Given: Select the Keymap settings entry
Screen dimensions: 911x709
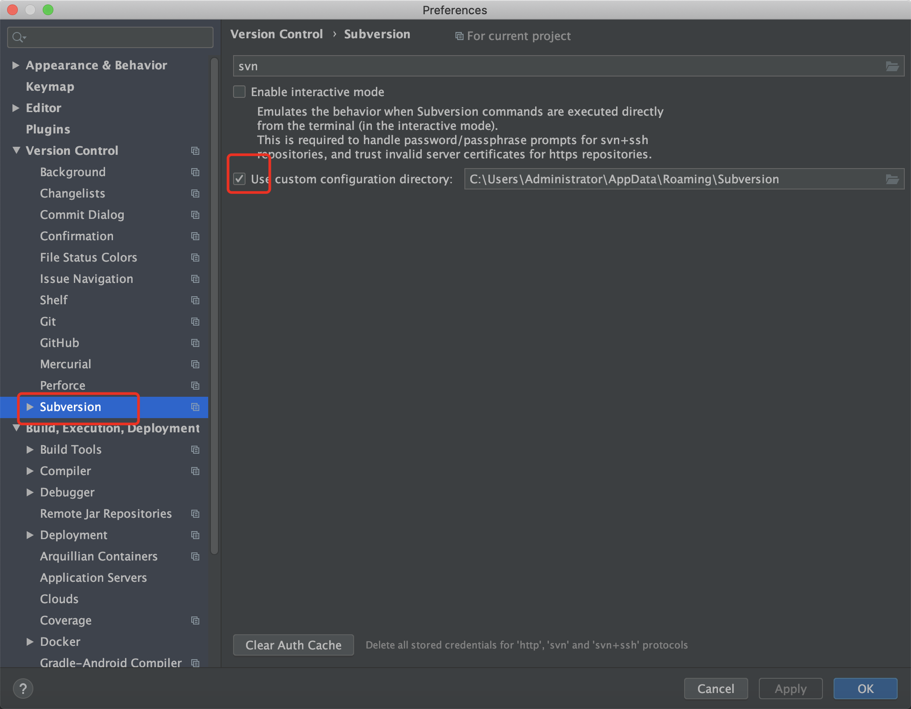Looking at the screenshot, I should 50,86.
